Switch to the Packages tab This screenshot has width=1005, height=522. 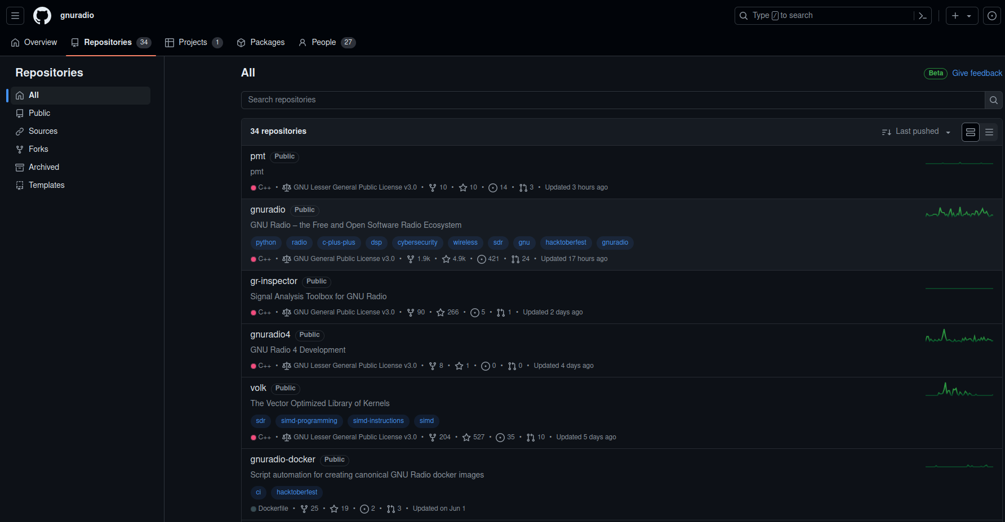click(x=261, y=42)
